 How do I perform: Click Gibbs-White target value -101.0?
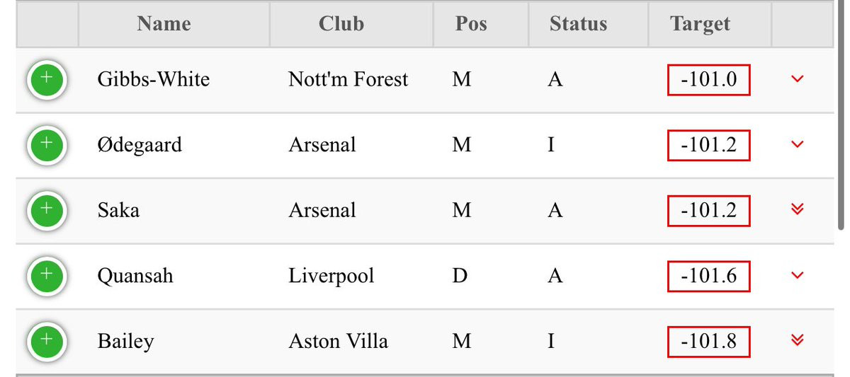pyautogui.click(x=708, y=80)
